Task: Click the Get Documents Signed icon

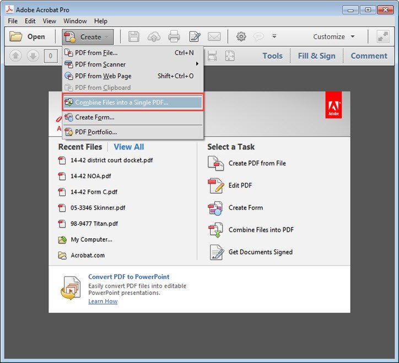Action: [x=215, y=252]
